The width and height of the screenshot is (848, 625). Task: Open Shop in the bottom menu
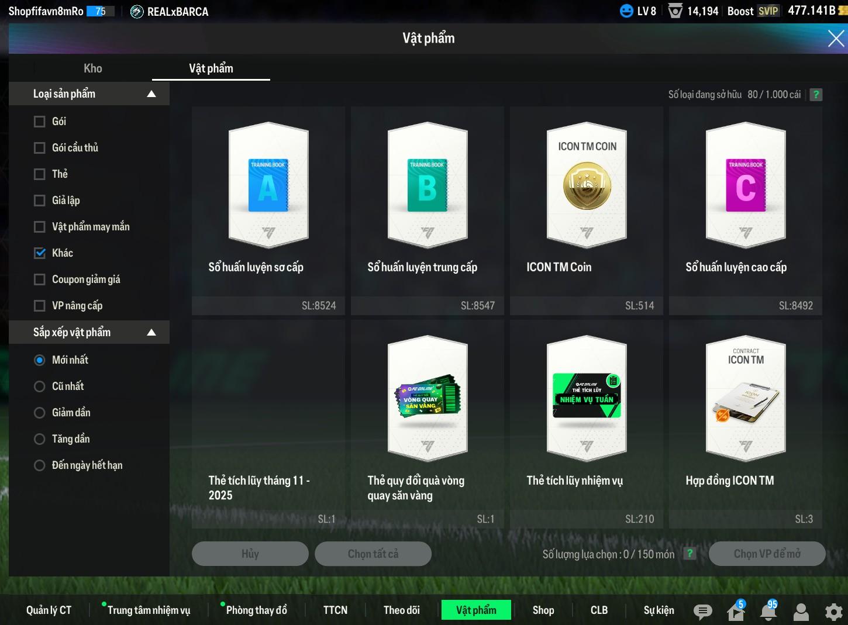pos(543,610)
